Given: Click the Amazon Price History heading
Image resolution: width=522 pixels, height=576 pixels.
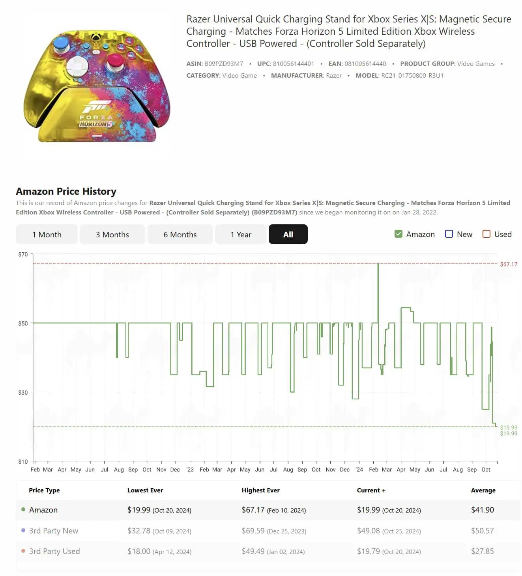Looking at the screenshot, I should pyautogui.click(x=66, y=191).
